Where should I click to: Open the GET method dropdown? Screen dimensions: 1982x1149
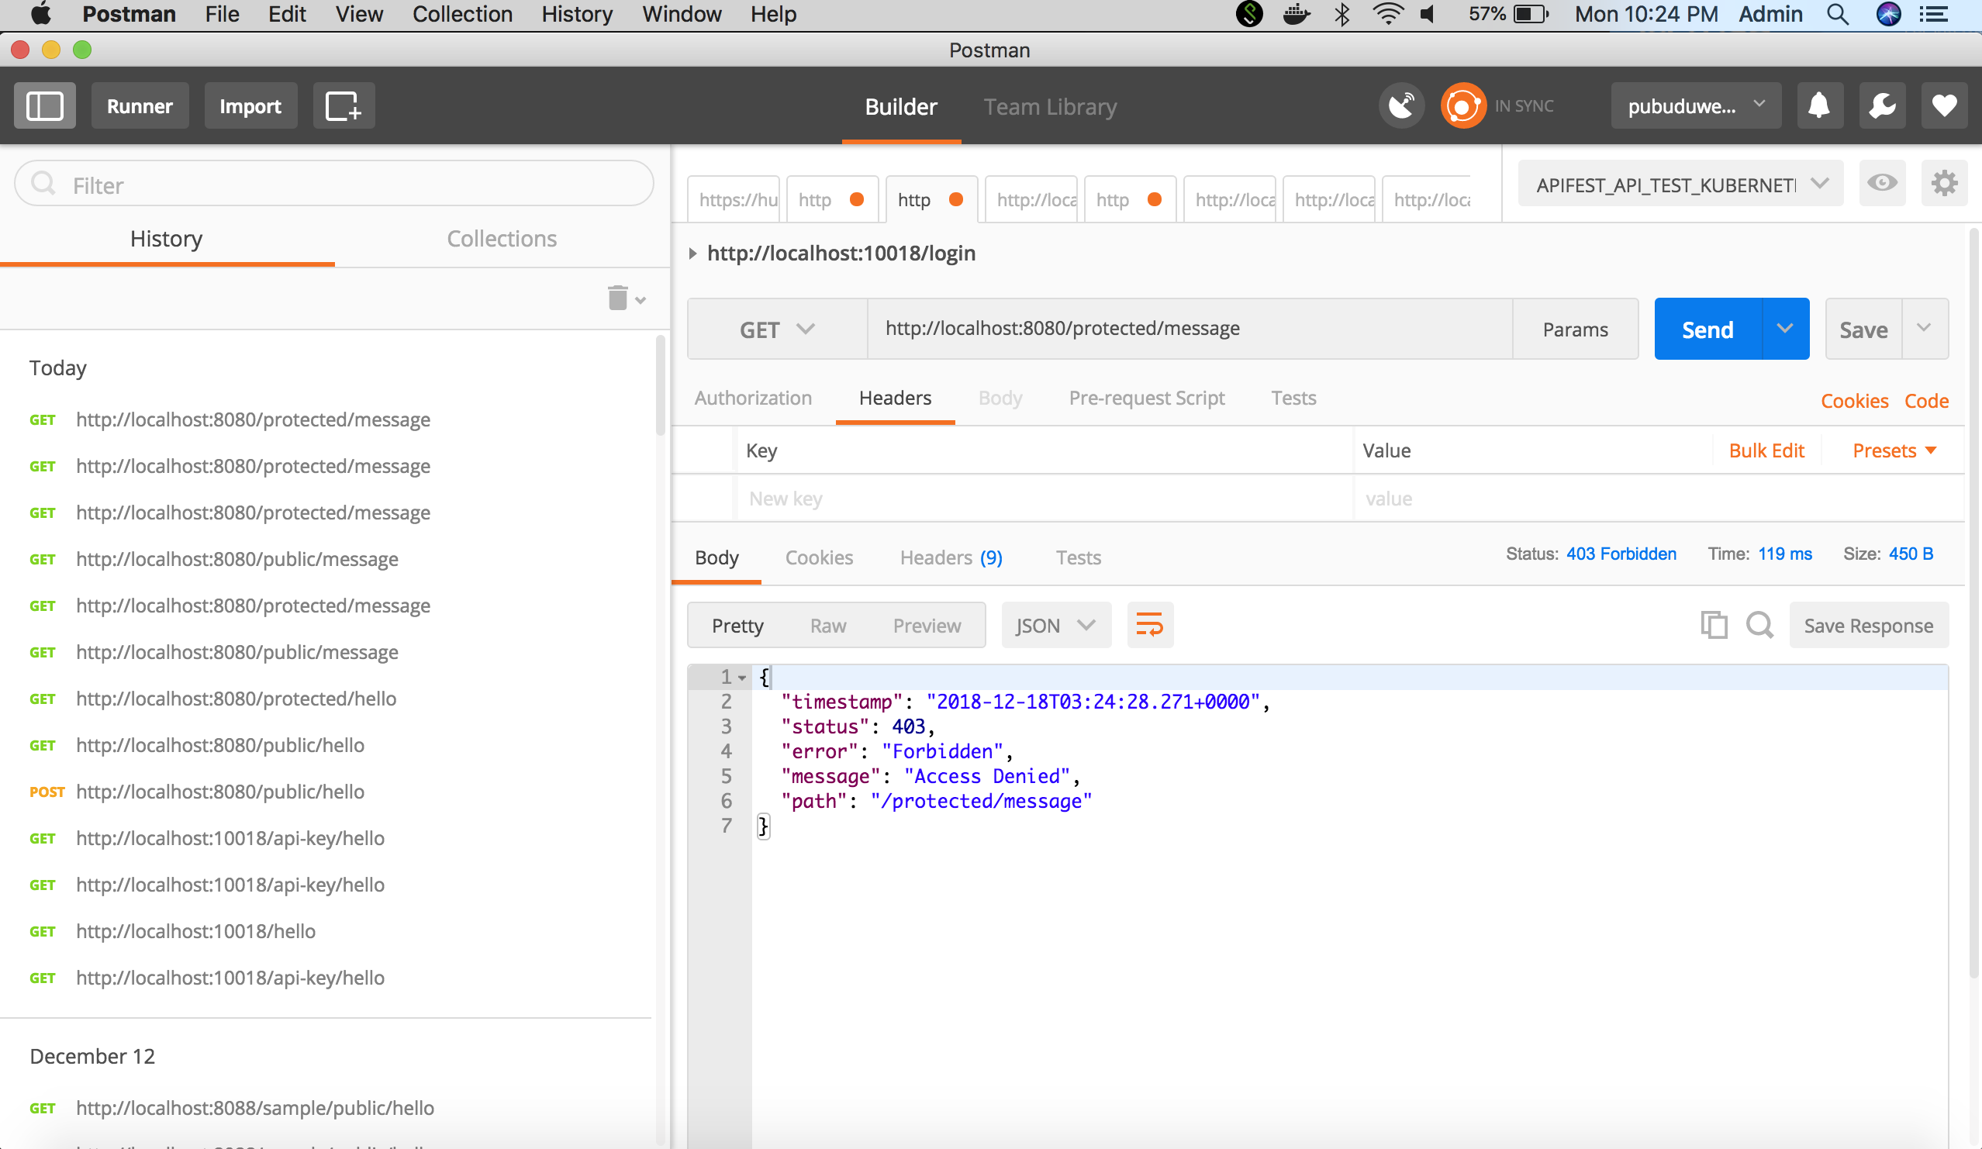[x=777, y=329]
